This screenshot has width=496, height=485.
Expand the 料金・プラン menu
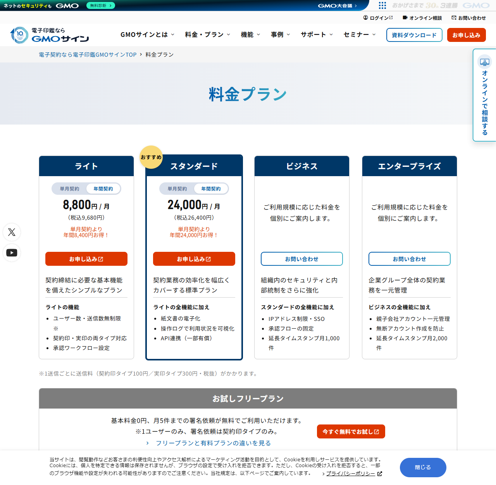pyautogui.click(x=208, y=35)
